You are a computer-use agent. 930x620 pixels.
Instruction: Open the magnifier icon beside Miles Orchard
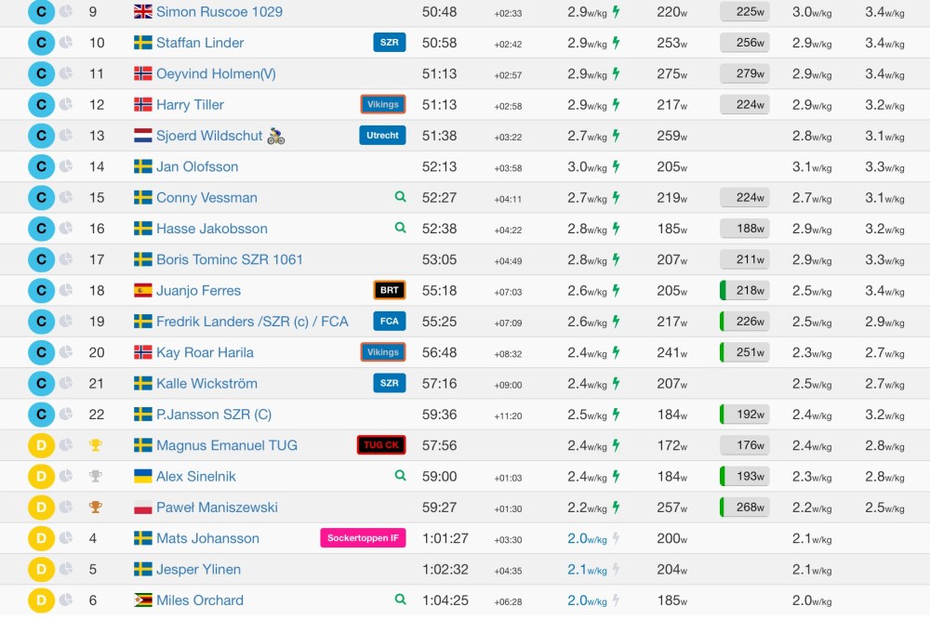point(400,600)
